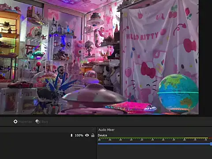Image resolution: width=212 pixels, height=159 pixels.
Task: Toggle source visibility with the eye icon
Action: click(x=87, y=135)
